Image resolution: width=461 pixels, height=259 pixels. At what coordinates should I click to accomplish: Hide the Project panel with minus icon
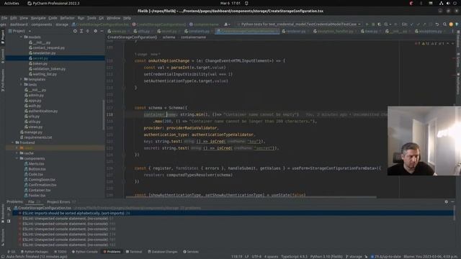pos(102,31)
